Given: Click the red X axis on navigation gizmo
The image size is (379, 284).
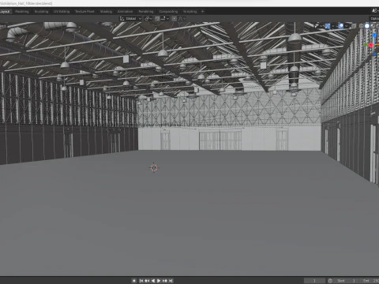Looking at the screenshot, I should point(370,45).
